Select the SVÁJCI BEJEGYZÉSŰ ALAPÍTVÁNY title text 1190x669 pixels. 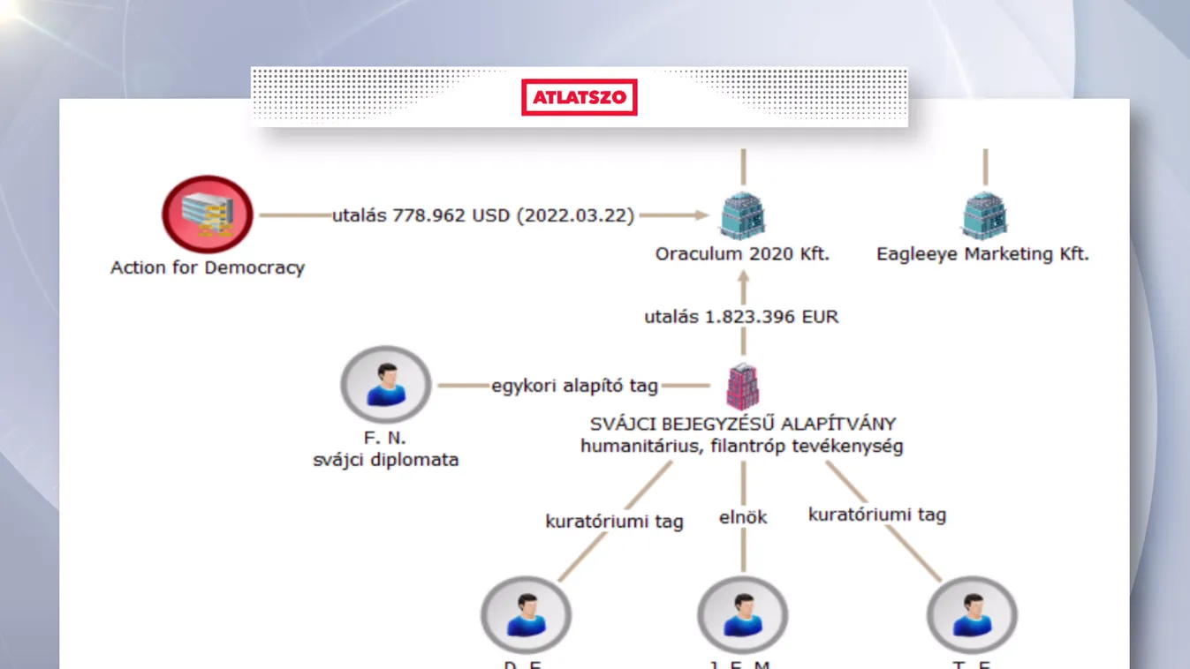point(743,423)
